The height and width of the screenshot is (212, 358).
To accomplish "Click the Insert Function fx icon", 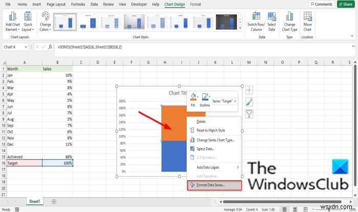I will [x=50, y=47].
